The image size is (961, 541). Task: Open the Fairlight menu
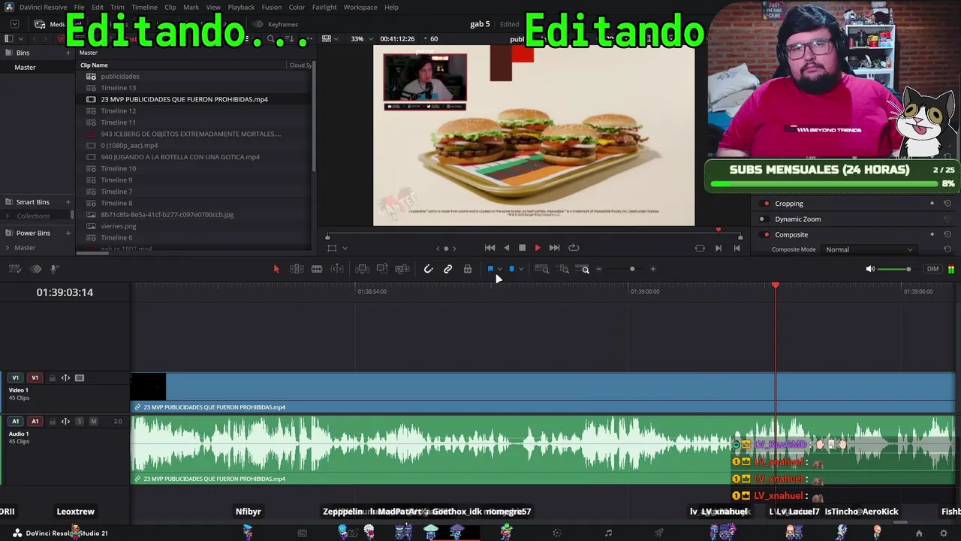coord(324,7)
